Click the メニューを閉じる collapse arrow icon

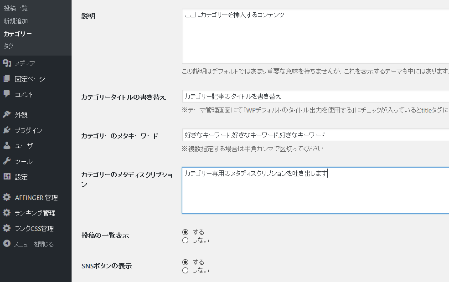(7, 244)
